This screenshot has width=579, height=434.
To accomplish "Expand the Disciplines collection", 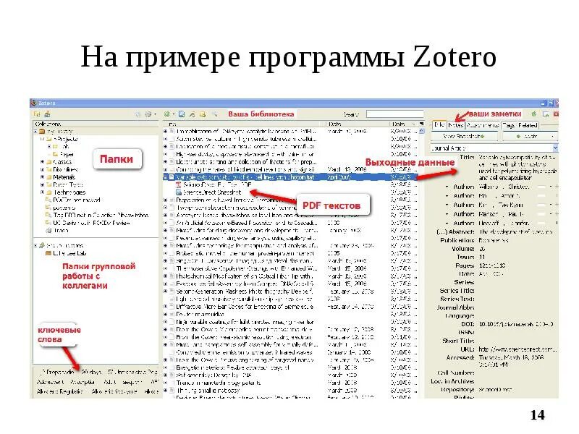I will 42,169.
